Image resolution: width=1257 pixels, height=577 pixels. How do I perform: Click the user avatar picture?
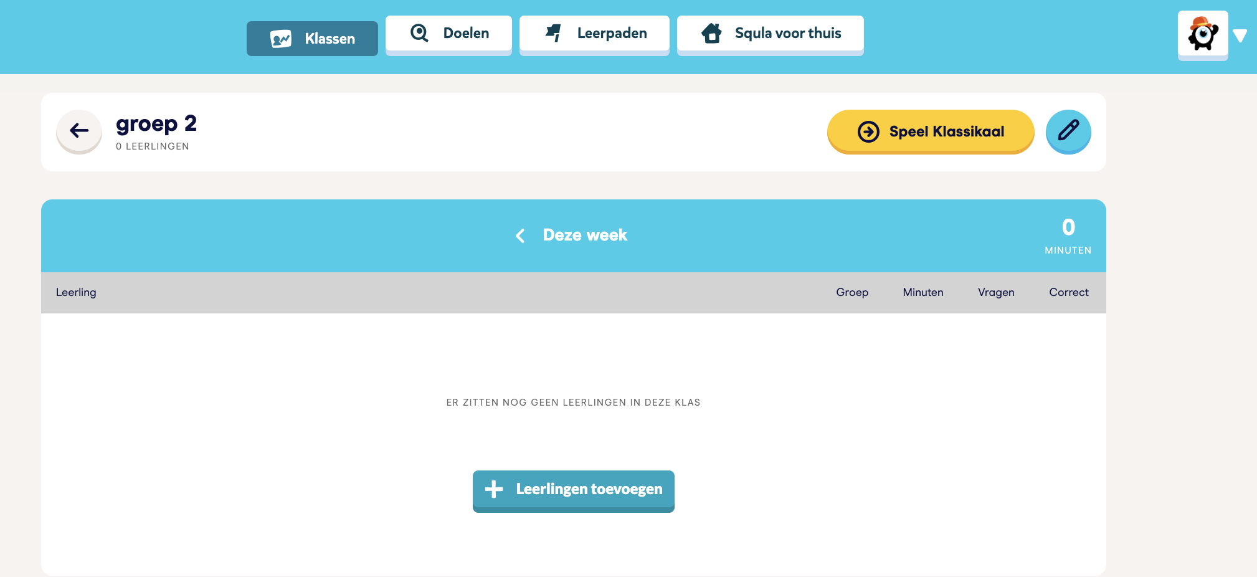[1203, 34]
